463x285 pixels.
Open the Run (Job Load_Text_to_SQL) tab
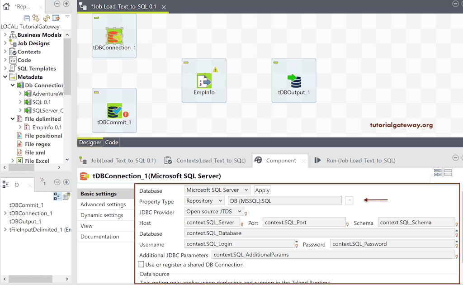[x=355, y=160]
